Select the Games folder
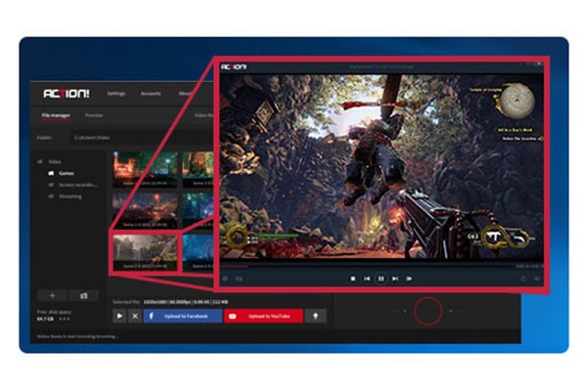 click(x=67, y=173)
